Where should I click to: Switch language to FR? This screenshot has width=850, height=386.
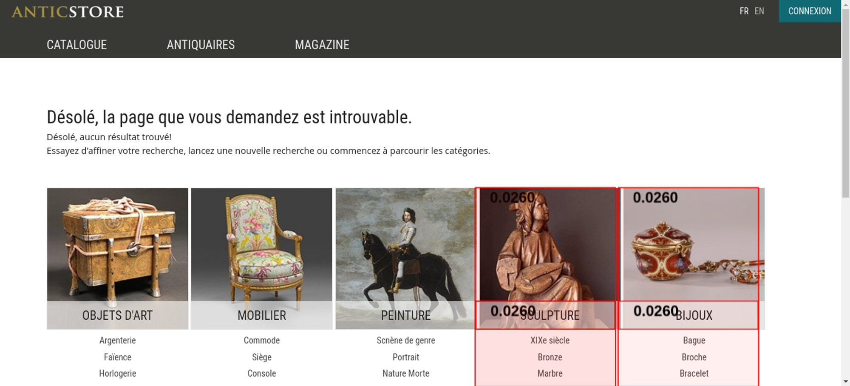[x=744, y=11]
